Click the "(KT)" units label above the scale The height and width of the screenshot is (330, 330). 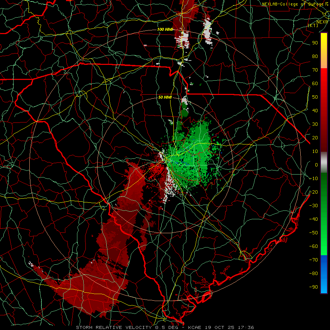(313, 25)
